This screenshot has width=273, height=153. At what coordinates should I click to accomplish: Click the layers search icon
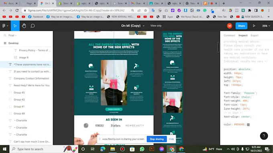pos(5,35)
